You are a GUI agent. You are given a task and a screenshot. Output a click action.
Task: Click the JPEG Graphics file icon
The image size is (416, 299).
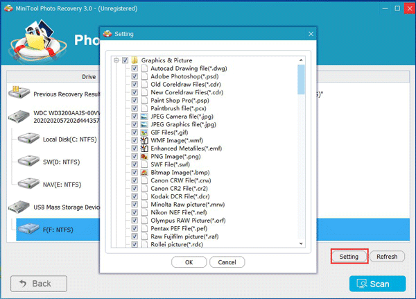[x=144, y=124]
